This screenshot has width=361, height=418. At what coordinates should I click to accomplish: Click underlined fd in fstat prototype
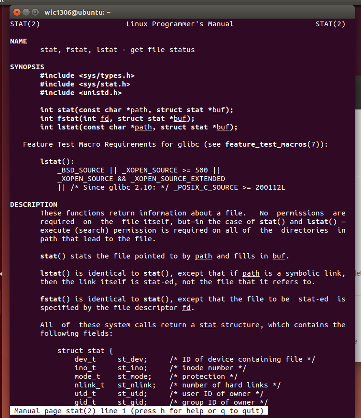coord(105,118)
